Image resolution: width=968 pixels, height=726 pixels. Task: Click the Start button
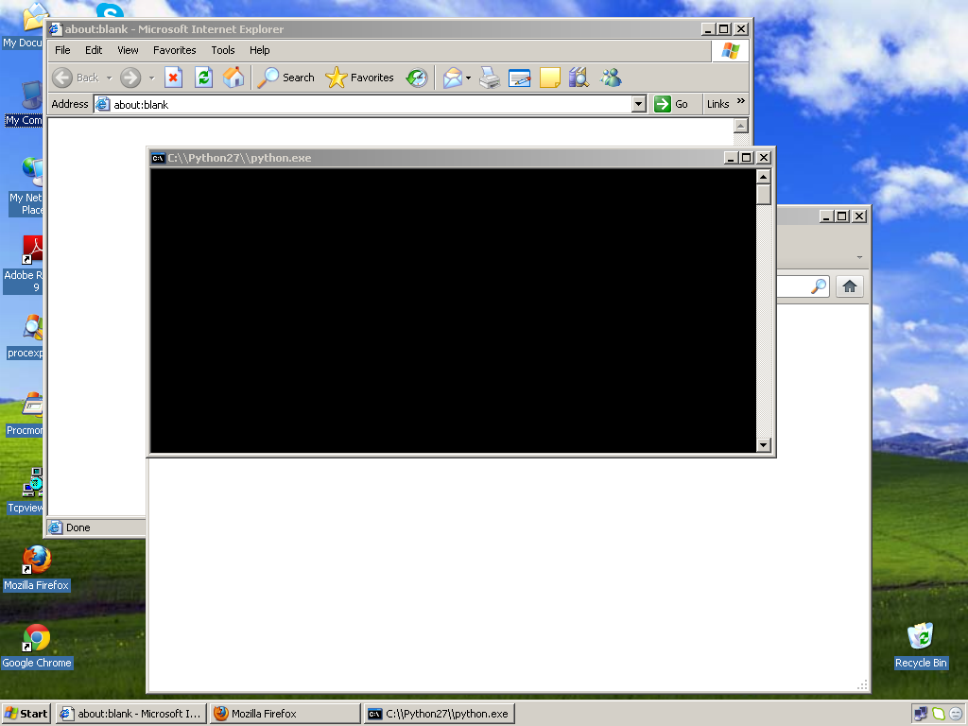(26, 714)
